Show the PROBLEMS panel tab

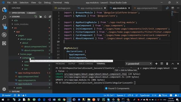(x=60, y=64)
